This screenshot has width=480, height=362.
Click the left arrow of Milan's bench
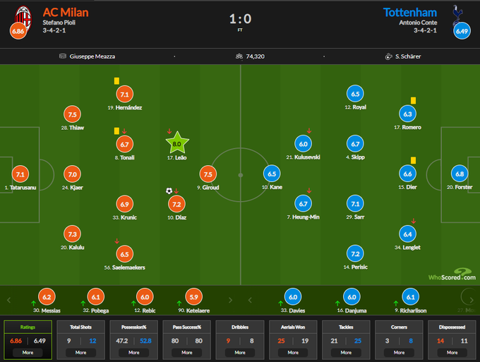[9, 300]
